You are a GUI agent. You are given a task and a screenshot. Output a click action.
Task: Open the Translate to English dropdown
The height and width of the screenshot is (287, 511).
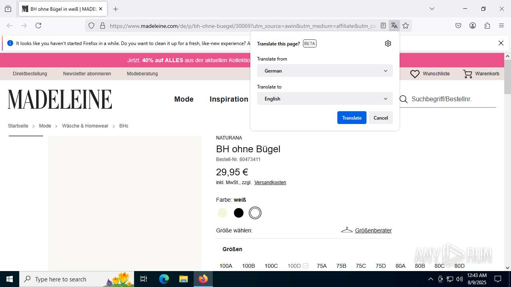click(325, 98)
